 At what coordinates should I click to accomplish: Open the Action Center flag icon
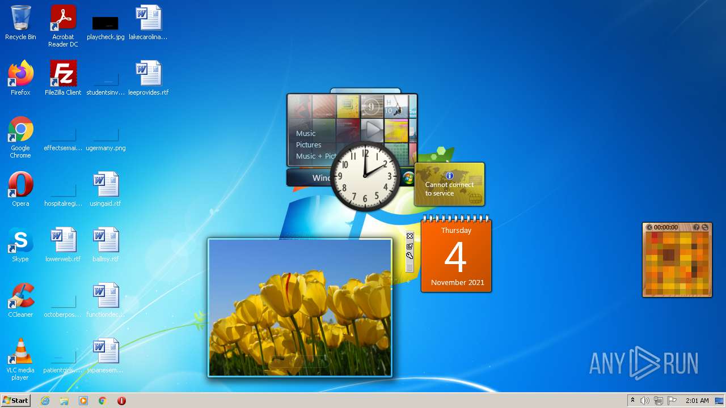(672, 401)
